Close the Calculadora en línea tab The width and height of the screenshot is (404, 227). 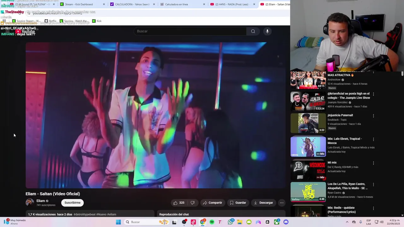coord(204,4)
